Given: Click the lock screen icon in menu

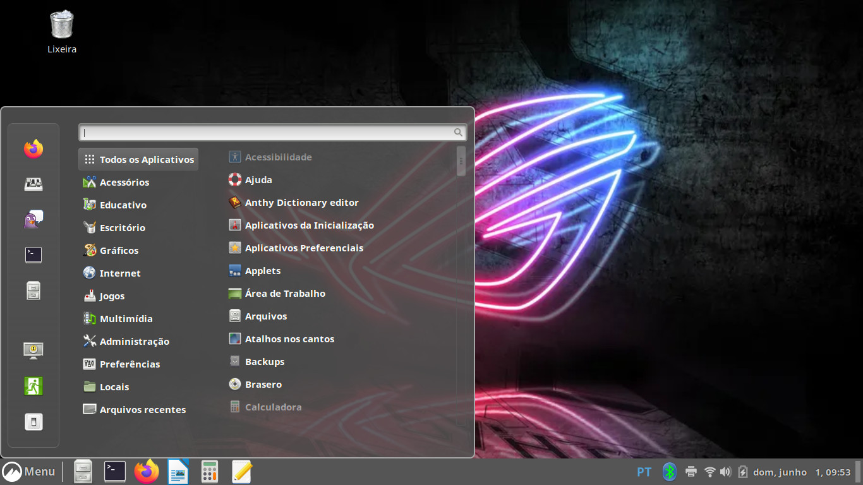Looking at the screenshot, I should tap(33, 350).
